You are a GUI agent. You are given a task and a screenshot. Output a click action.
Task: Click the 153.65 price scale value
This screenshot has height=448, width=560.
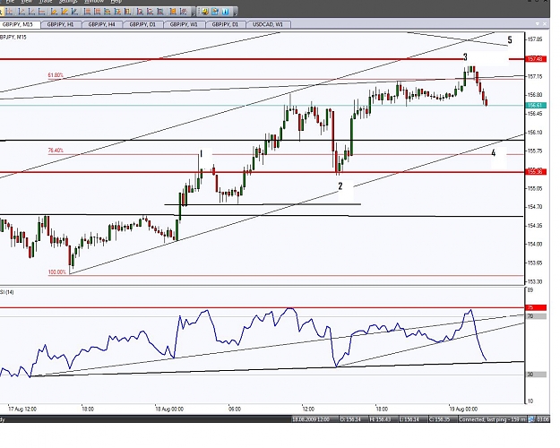click(x=535, y=263)
